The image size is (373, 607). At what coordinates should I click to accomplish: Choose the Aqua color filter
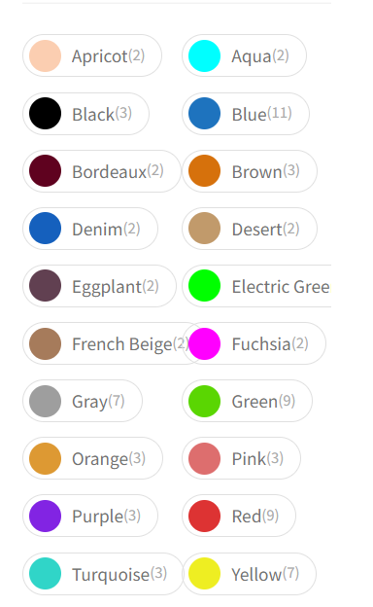[x=244, y=55]
